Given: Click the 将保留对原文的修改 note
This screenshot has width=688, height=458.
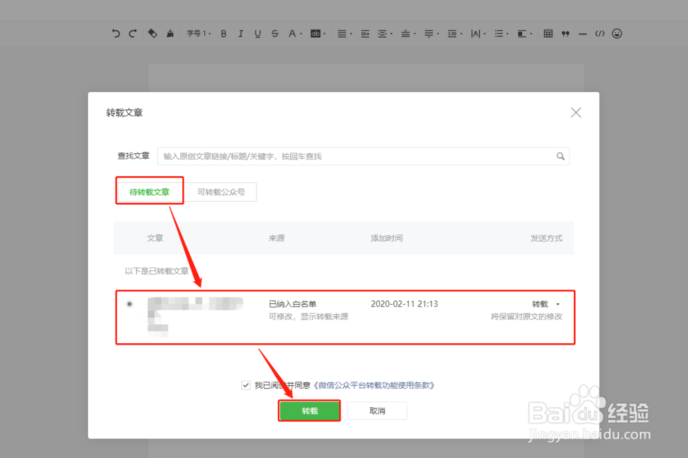Looking at the screenshot, I should pyautogui.click(x=526, y=317).
